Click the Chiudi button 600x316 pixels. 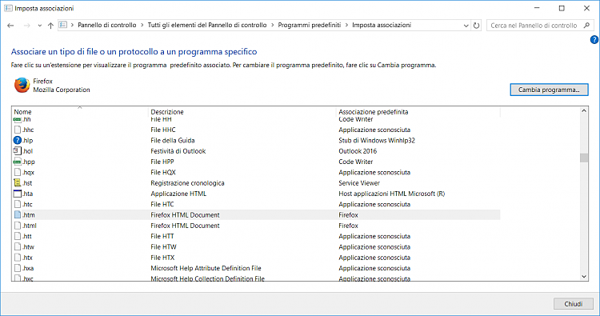(574, 304)
